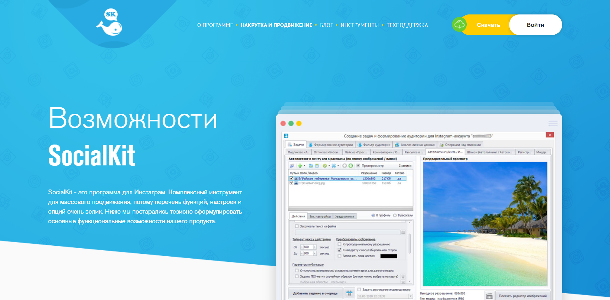
Task: Open the ИНСТРУМЕНТЫ menu link
Action: (359, 25)
